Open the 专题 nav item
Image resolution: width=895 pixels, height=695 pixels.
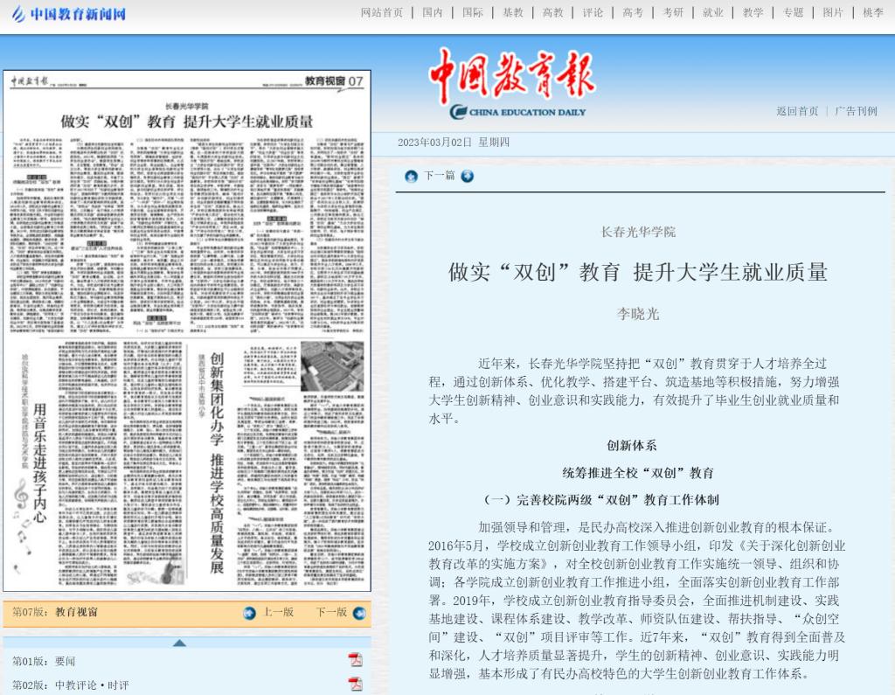click(x=793, y=12)
